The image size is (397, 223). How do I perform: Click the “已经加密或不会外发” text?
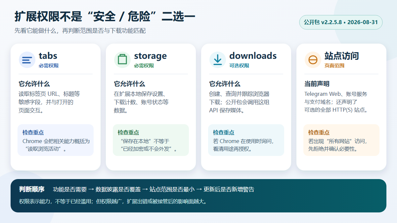click(148, 149)
